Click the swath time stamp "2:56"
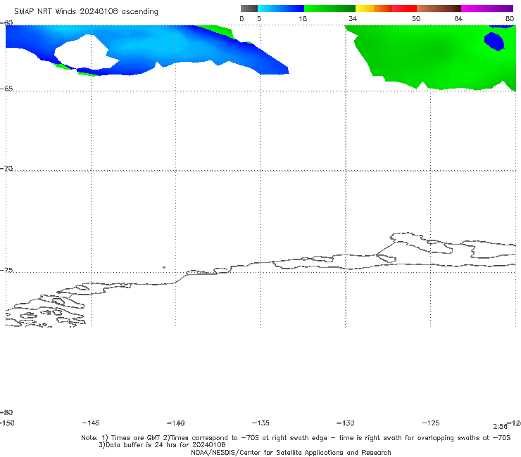521x457 pixels. [x=500, y=427]
